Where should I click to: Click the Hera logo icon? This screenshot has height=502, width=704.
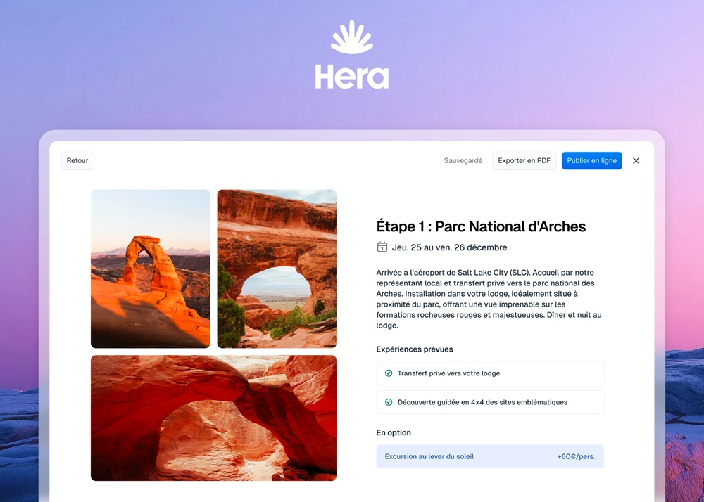[x=351, y=37]
